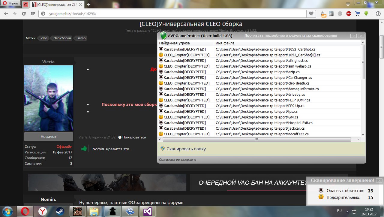The image size is (384, 217).
Task: Select the cleo death.cs row
Action: pos(259,83)
